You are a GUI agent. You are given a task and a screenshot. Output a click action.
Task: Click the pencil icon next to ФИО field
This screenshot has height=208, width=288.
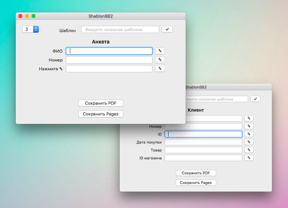tap(160, 51)
